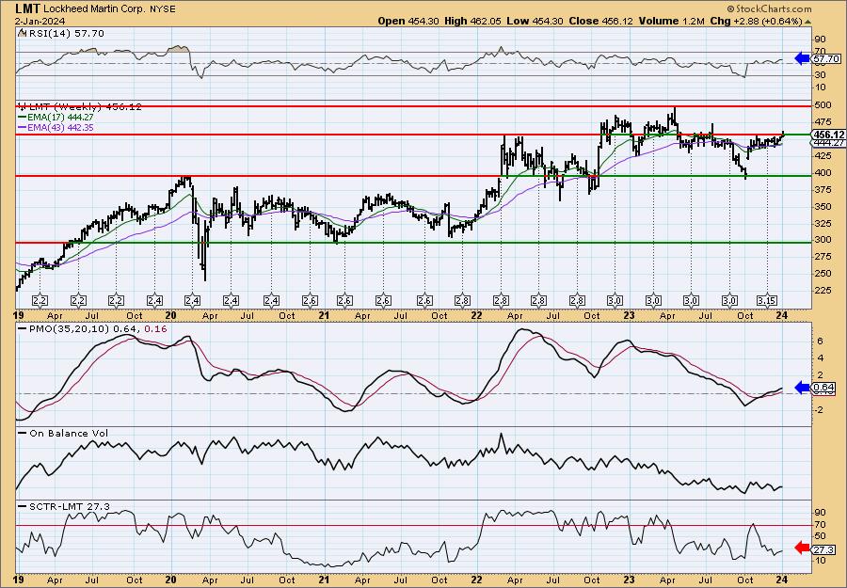Click the 3.15 dividend marker box
This screenshot has height=588, width=847.
(x=767, y=300)
